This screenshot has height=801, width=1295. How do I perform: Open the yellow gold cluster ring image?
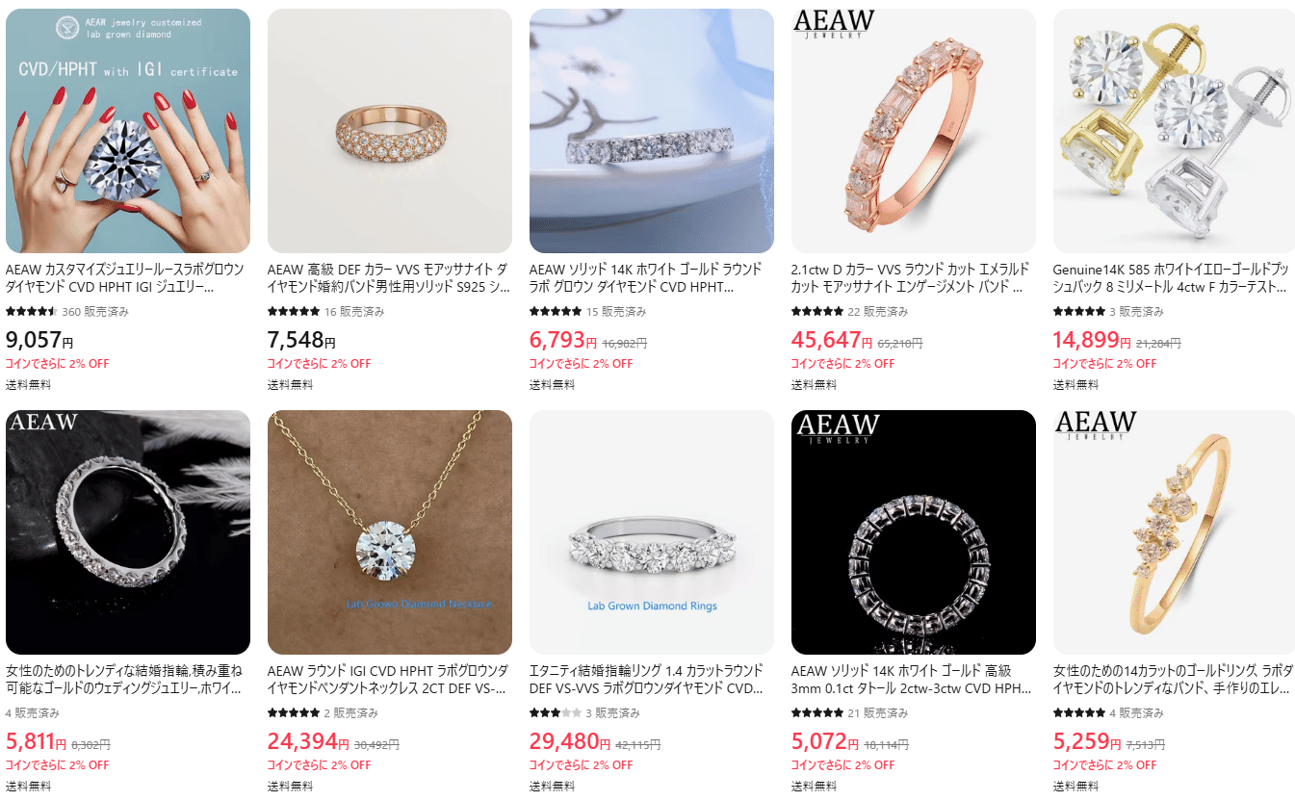(1175, 532)
